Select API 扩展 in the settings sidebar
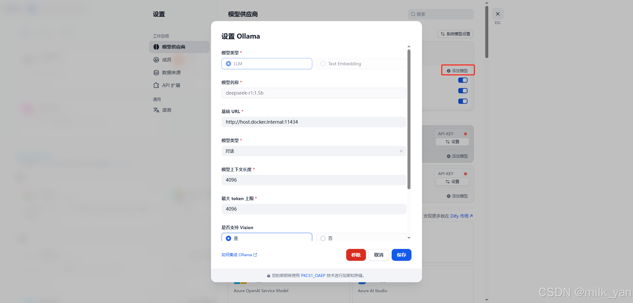The height and width of the screenshot is (303, 633). (x=179, y=85)
